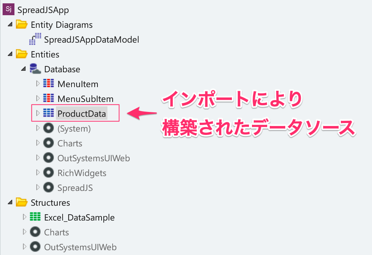The height and width of the screenshot is (255, 372).
Task: Click the green Excel_DataSample structure icon
Action: [35, 217]
